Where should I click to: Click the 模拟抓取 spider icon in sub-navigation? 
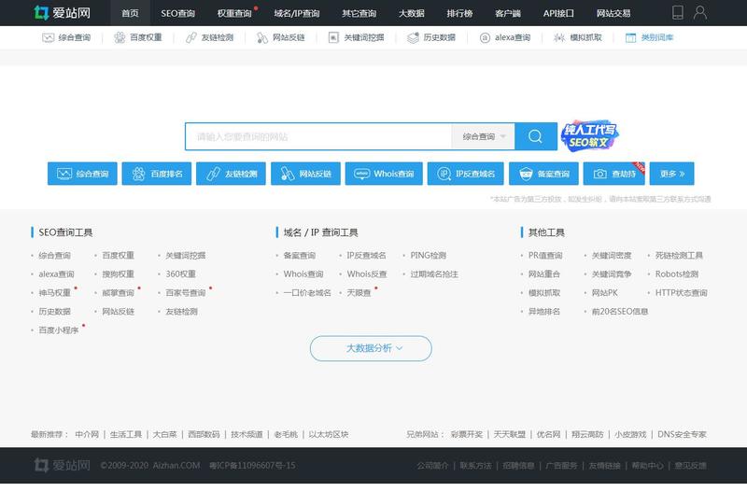(559, 37)
